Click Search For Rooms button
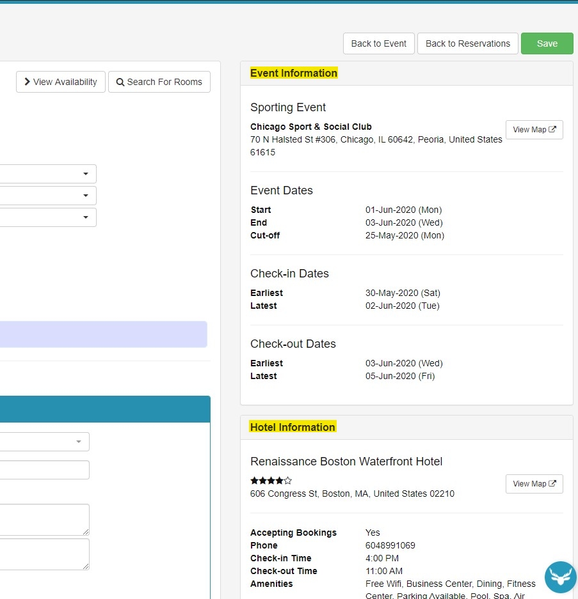The height and width of the screenshot is (599, 578). tap(159, 82)
